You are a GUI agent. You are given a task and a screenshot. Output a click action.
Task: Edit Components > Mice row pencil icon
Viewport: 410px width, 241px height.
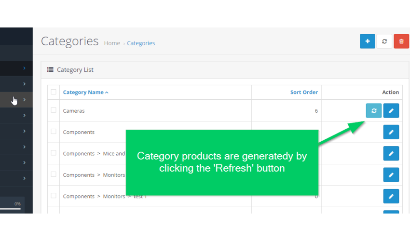[x=391, y=153]
